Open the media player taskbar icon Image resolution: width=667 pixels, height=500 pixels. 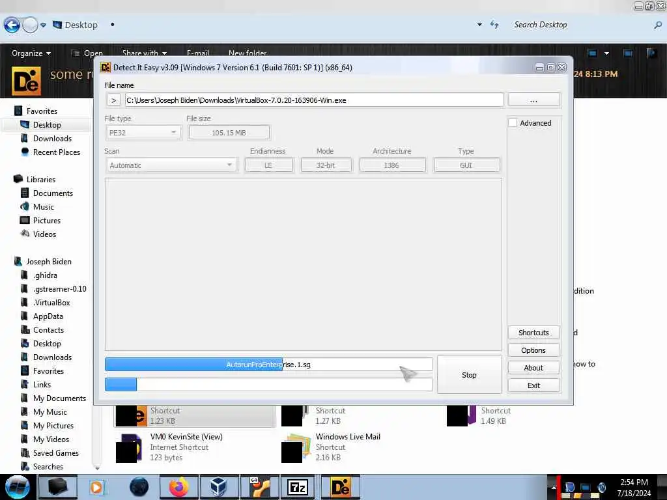[96, 487]
